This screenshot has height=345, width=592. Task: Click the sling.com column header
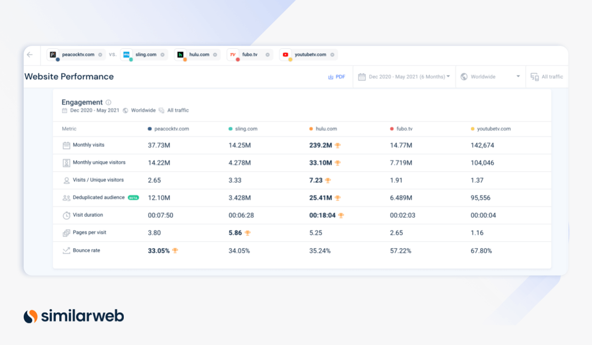pos(243,129)
